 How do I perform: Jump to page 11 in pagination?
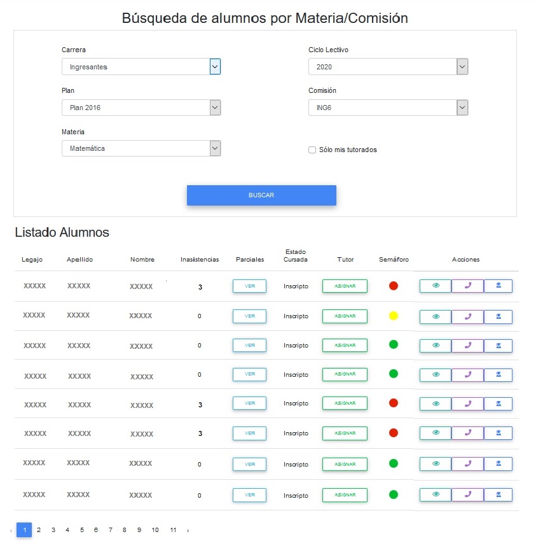coord(173,530)
